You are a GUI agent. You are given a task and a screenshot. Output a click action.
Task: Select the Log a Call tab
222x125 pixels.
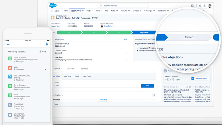[x=57, y=76]
